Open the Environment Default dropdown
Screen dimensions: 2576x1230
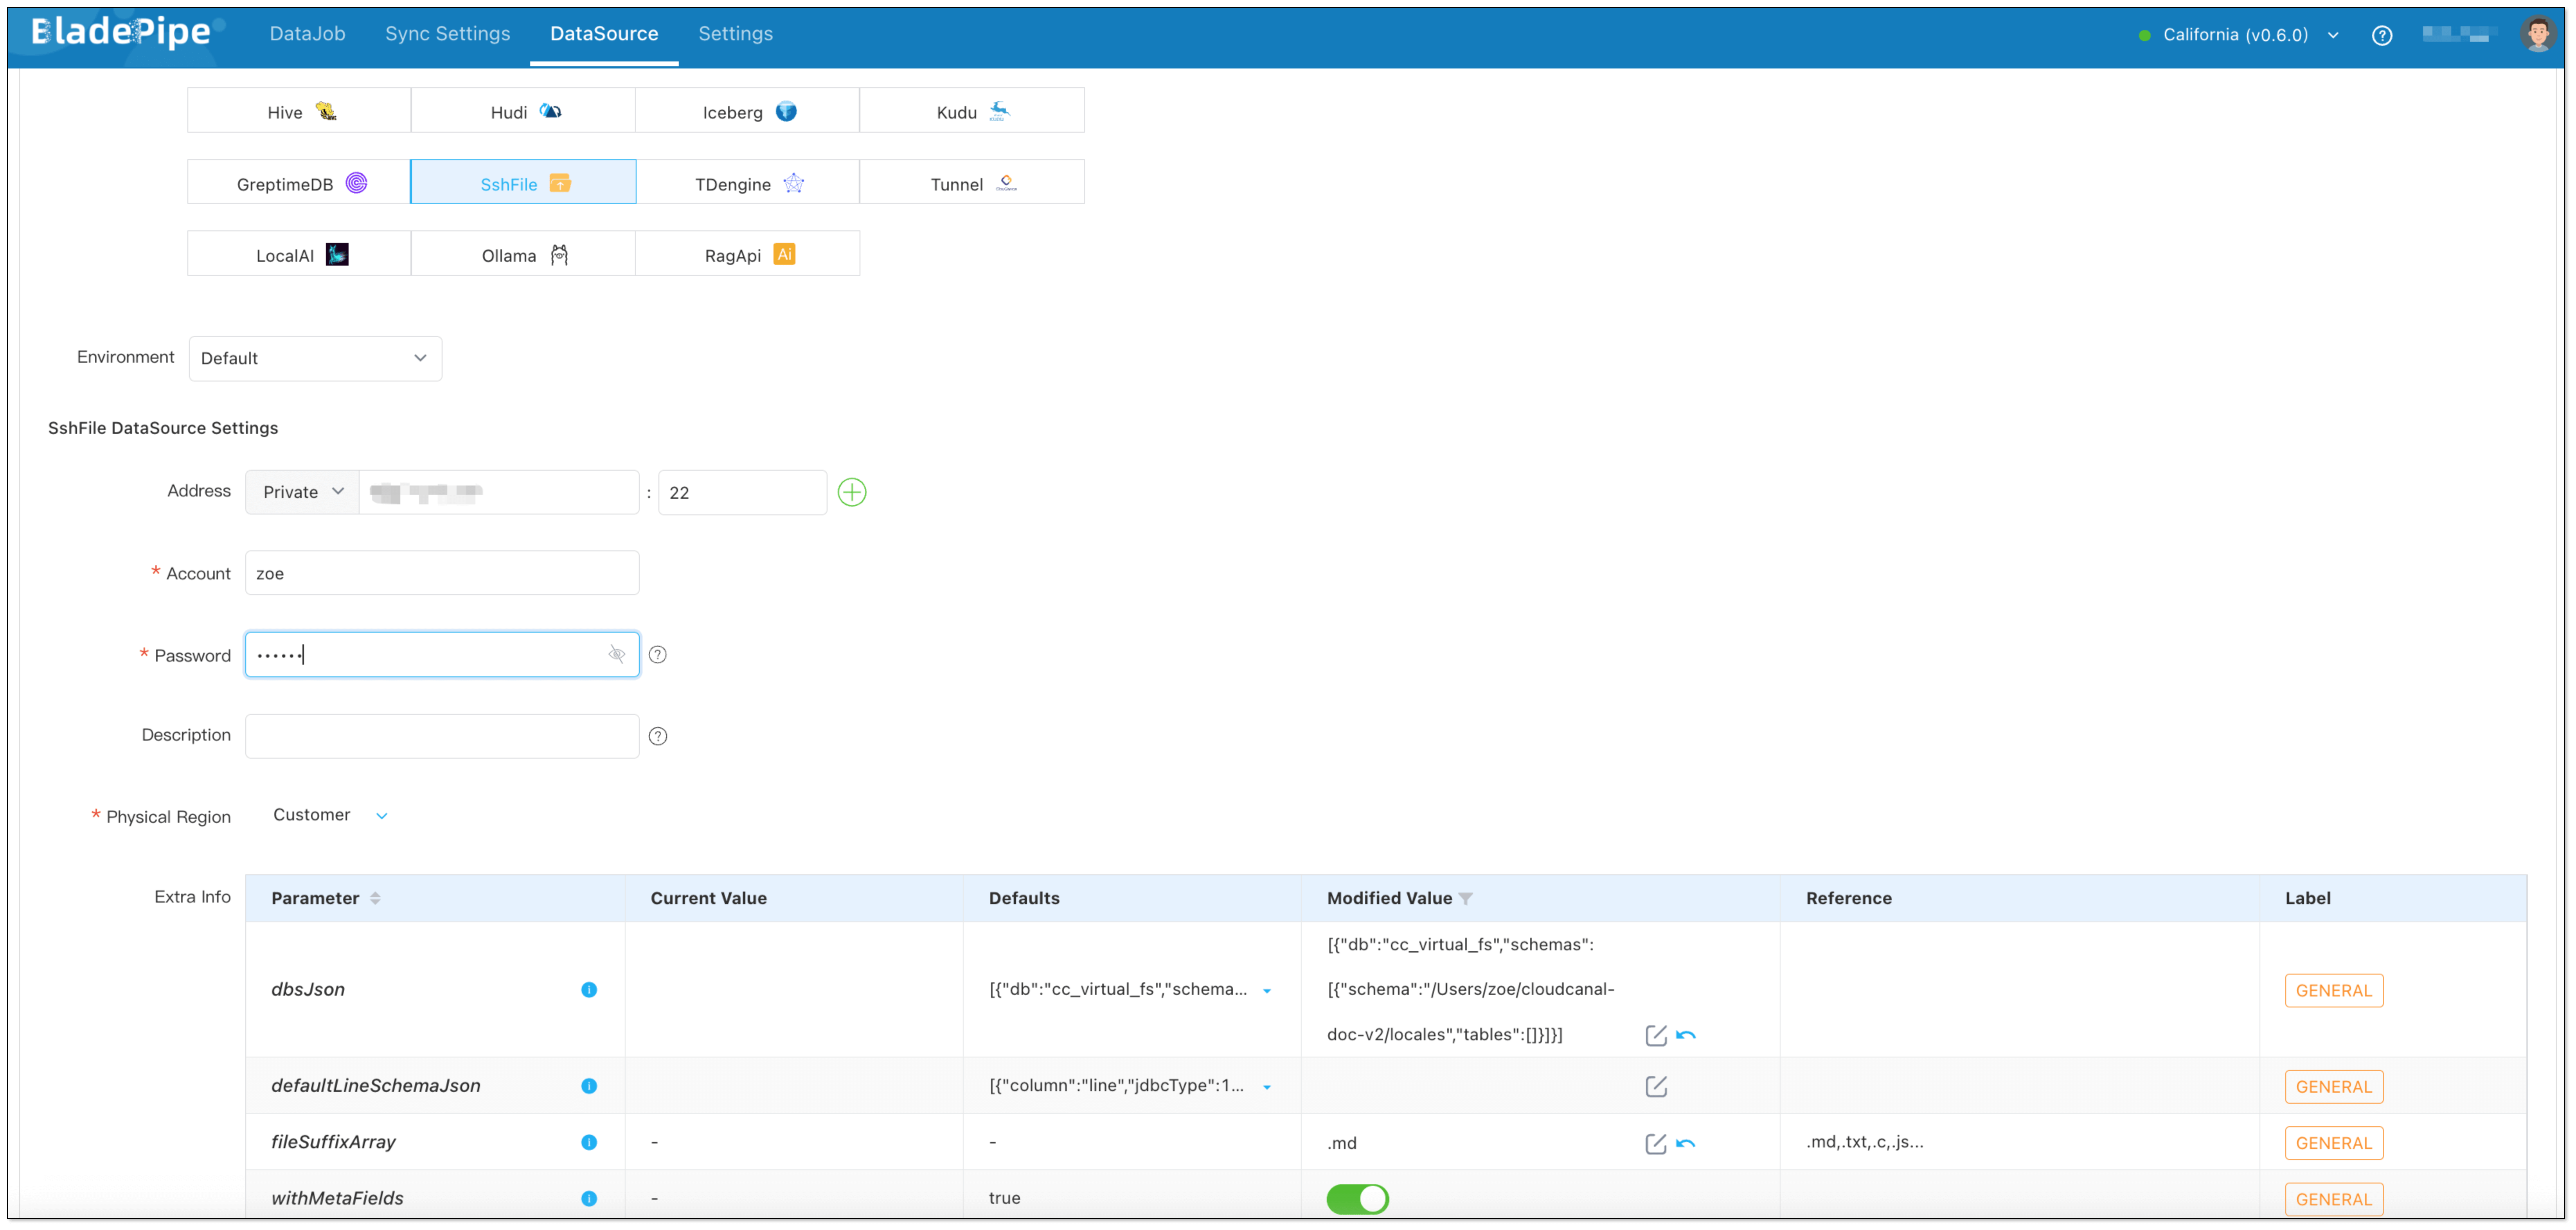tap(315, 358)
